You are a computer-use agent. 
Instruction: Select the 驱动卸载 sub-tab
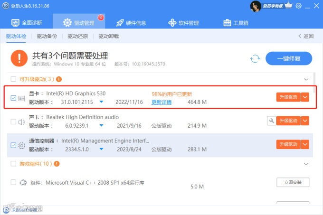(109, 37)
